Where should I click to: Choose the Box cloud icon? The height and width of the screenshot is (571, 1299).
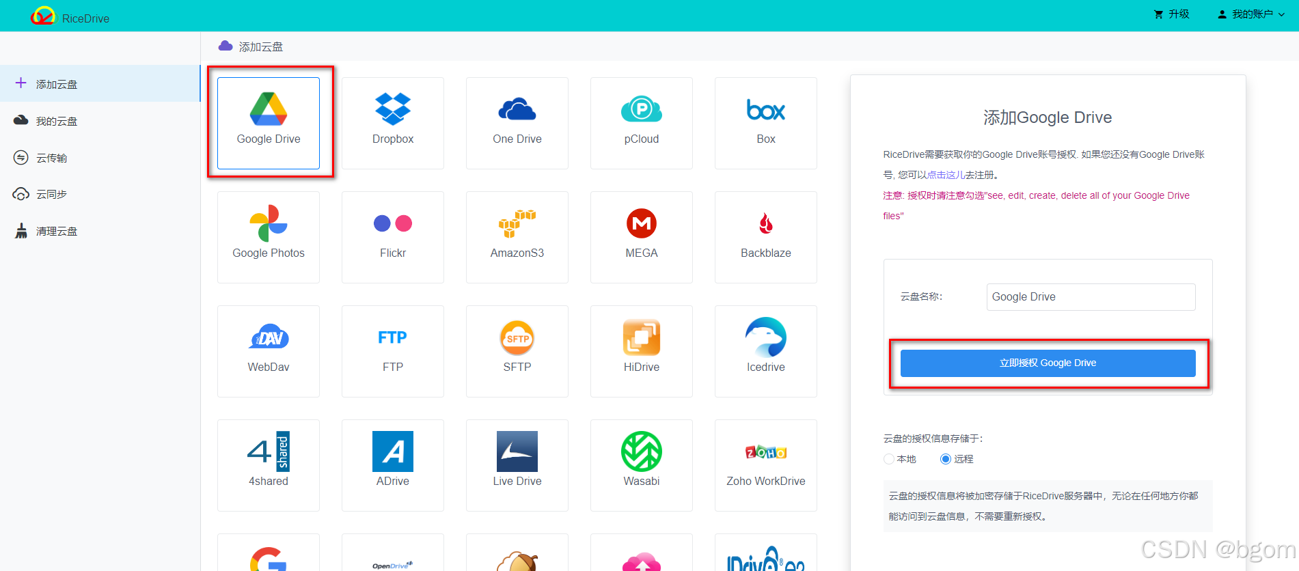tap(766, 110)
